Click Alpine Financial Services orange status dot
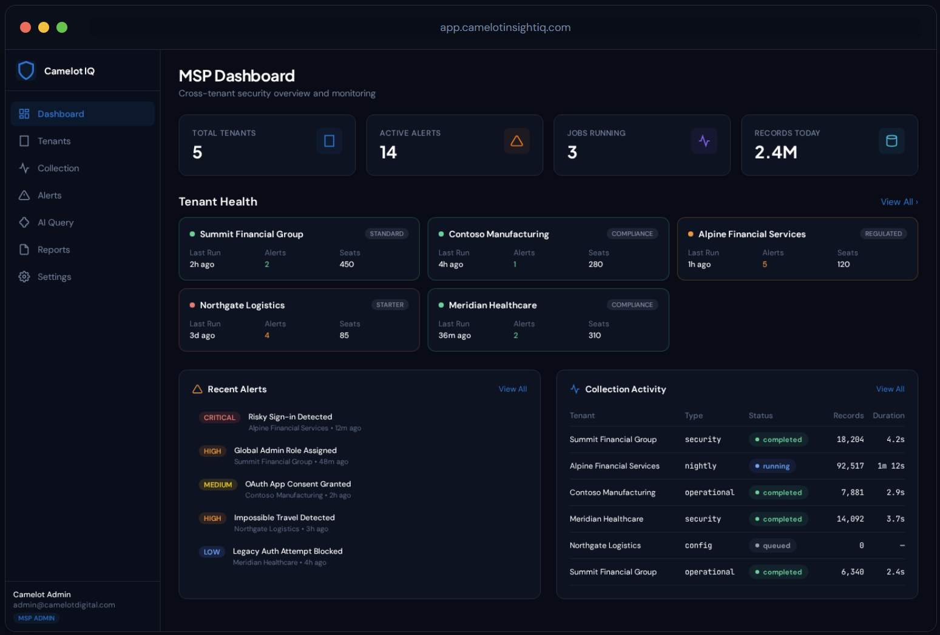The height and width of the screenshot is (635, 940). click(691, 234)
